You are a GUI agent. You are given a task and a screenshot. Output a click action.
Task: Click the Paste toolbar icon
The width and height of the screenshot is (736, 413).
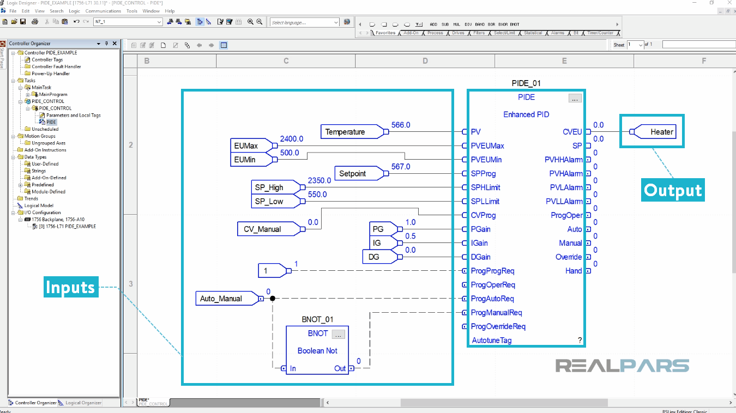64,21
